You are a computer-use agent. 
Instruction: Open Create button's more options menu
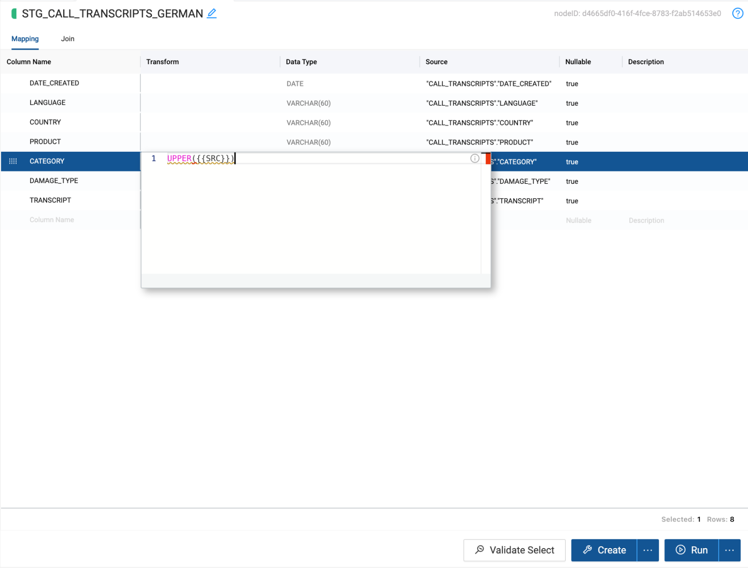648,550
